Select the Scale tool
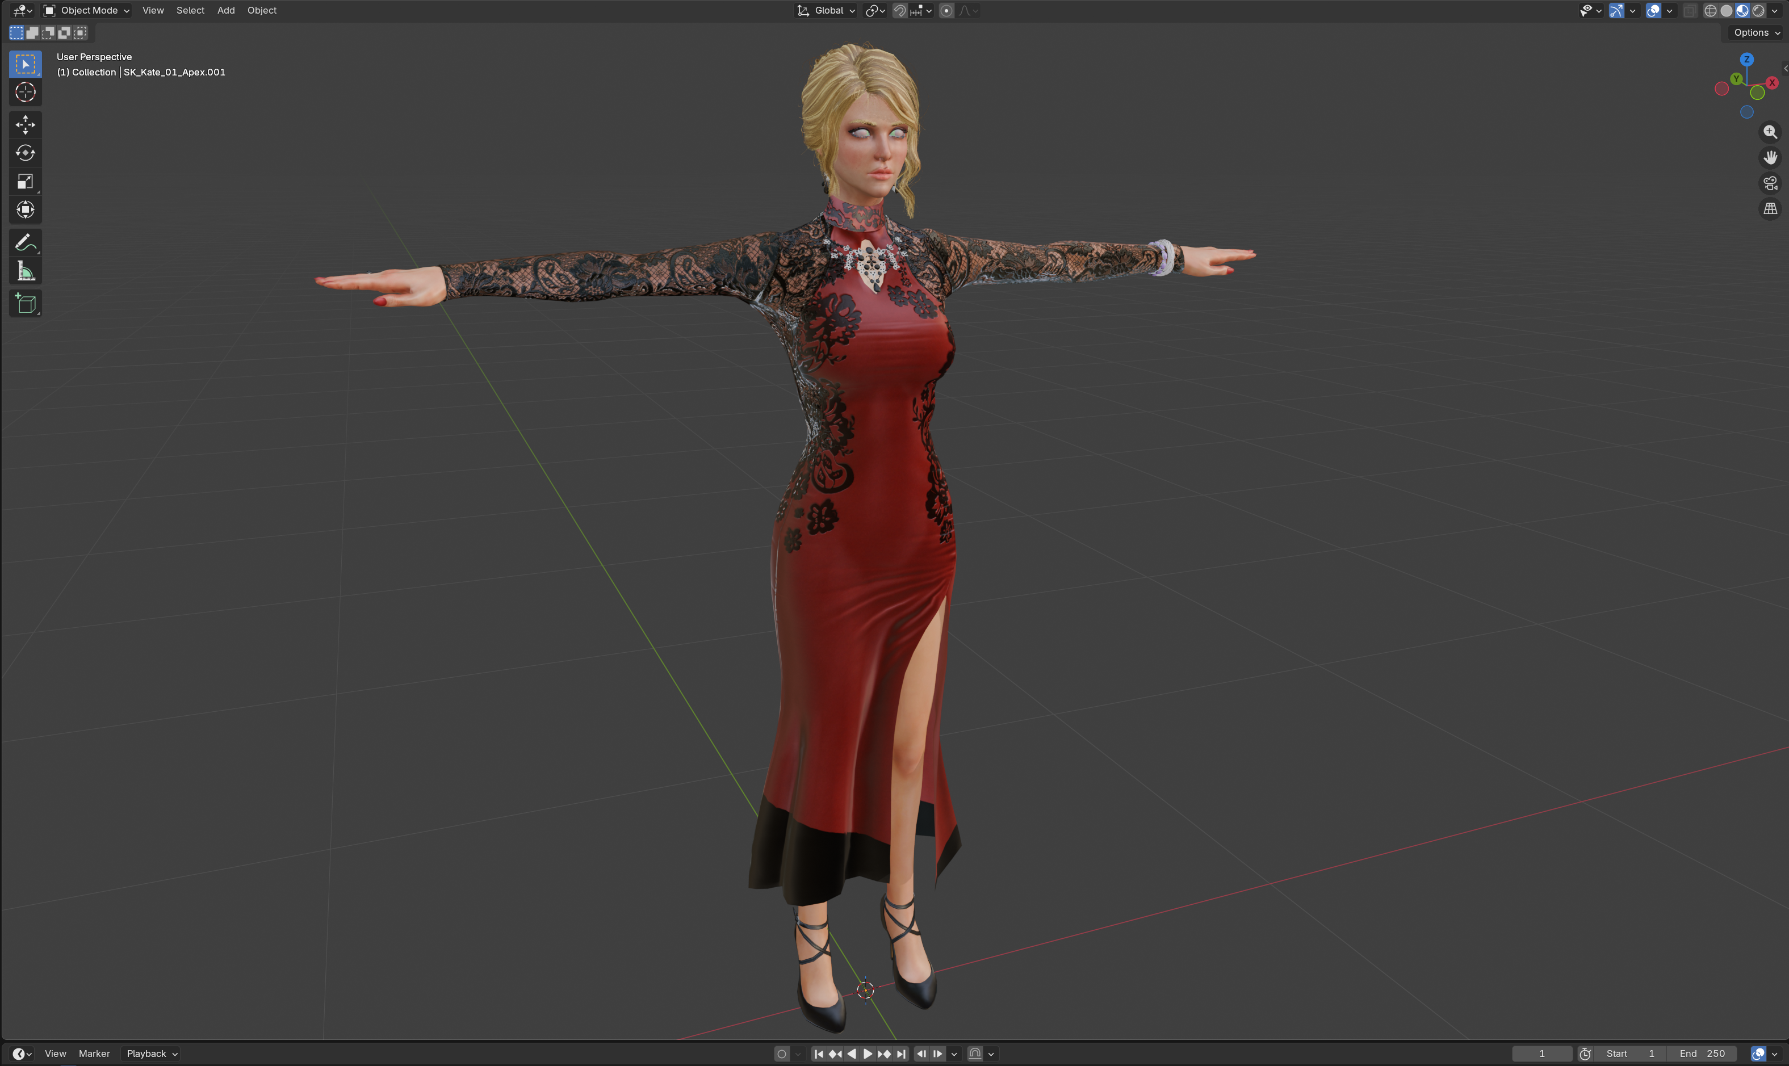This screenshot has height=1066, width=1789. pos(25,181)
